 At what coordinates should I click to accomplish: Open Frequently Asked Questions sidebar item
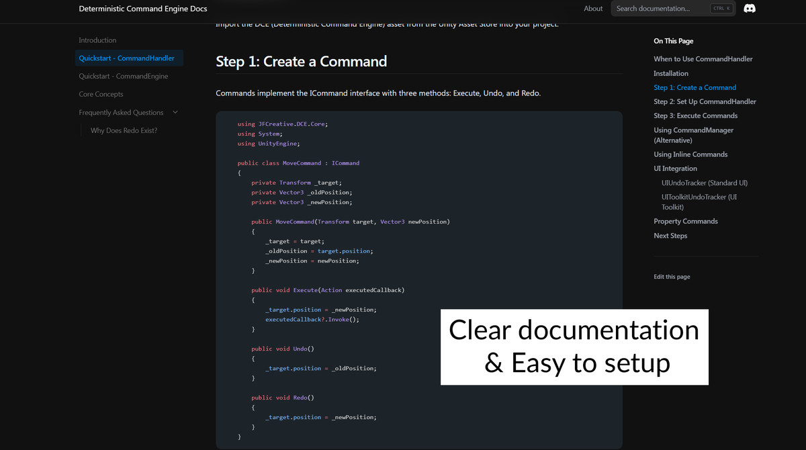(121, 113)
